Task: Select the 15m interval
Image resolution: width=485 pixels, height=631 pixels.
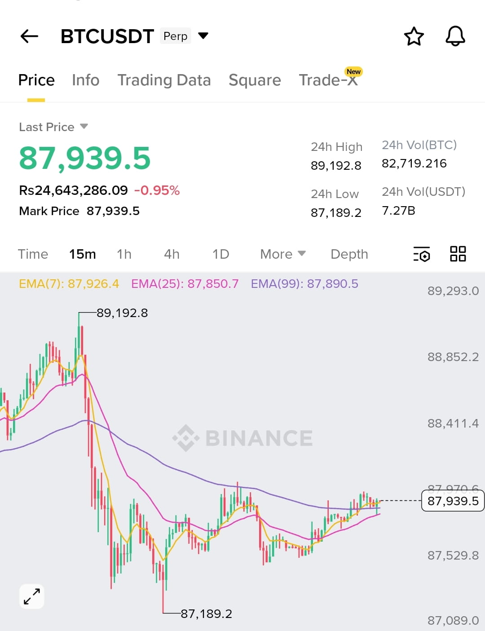Action: point(83,254)
